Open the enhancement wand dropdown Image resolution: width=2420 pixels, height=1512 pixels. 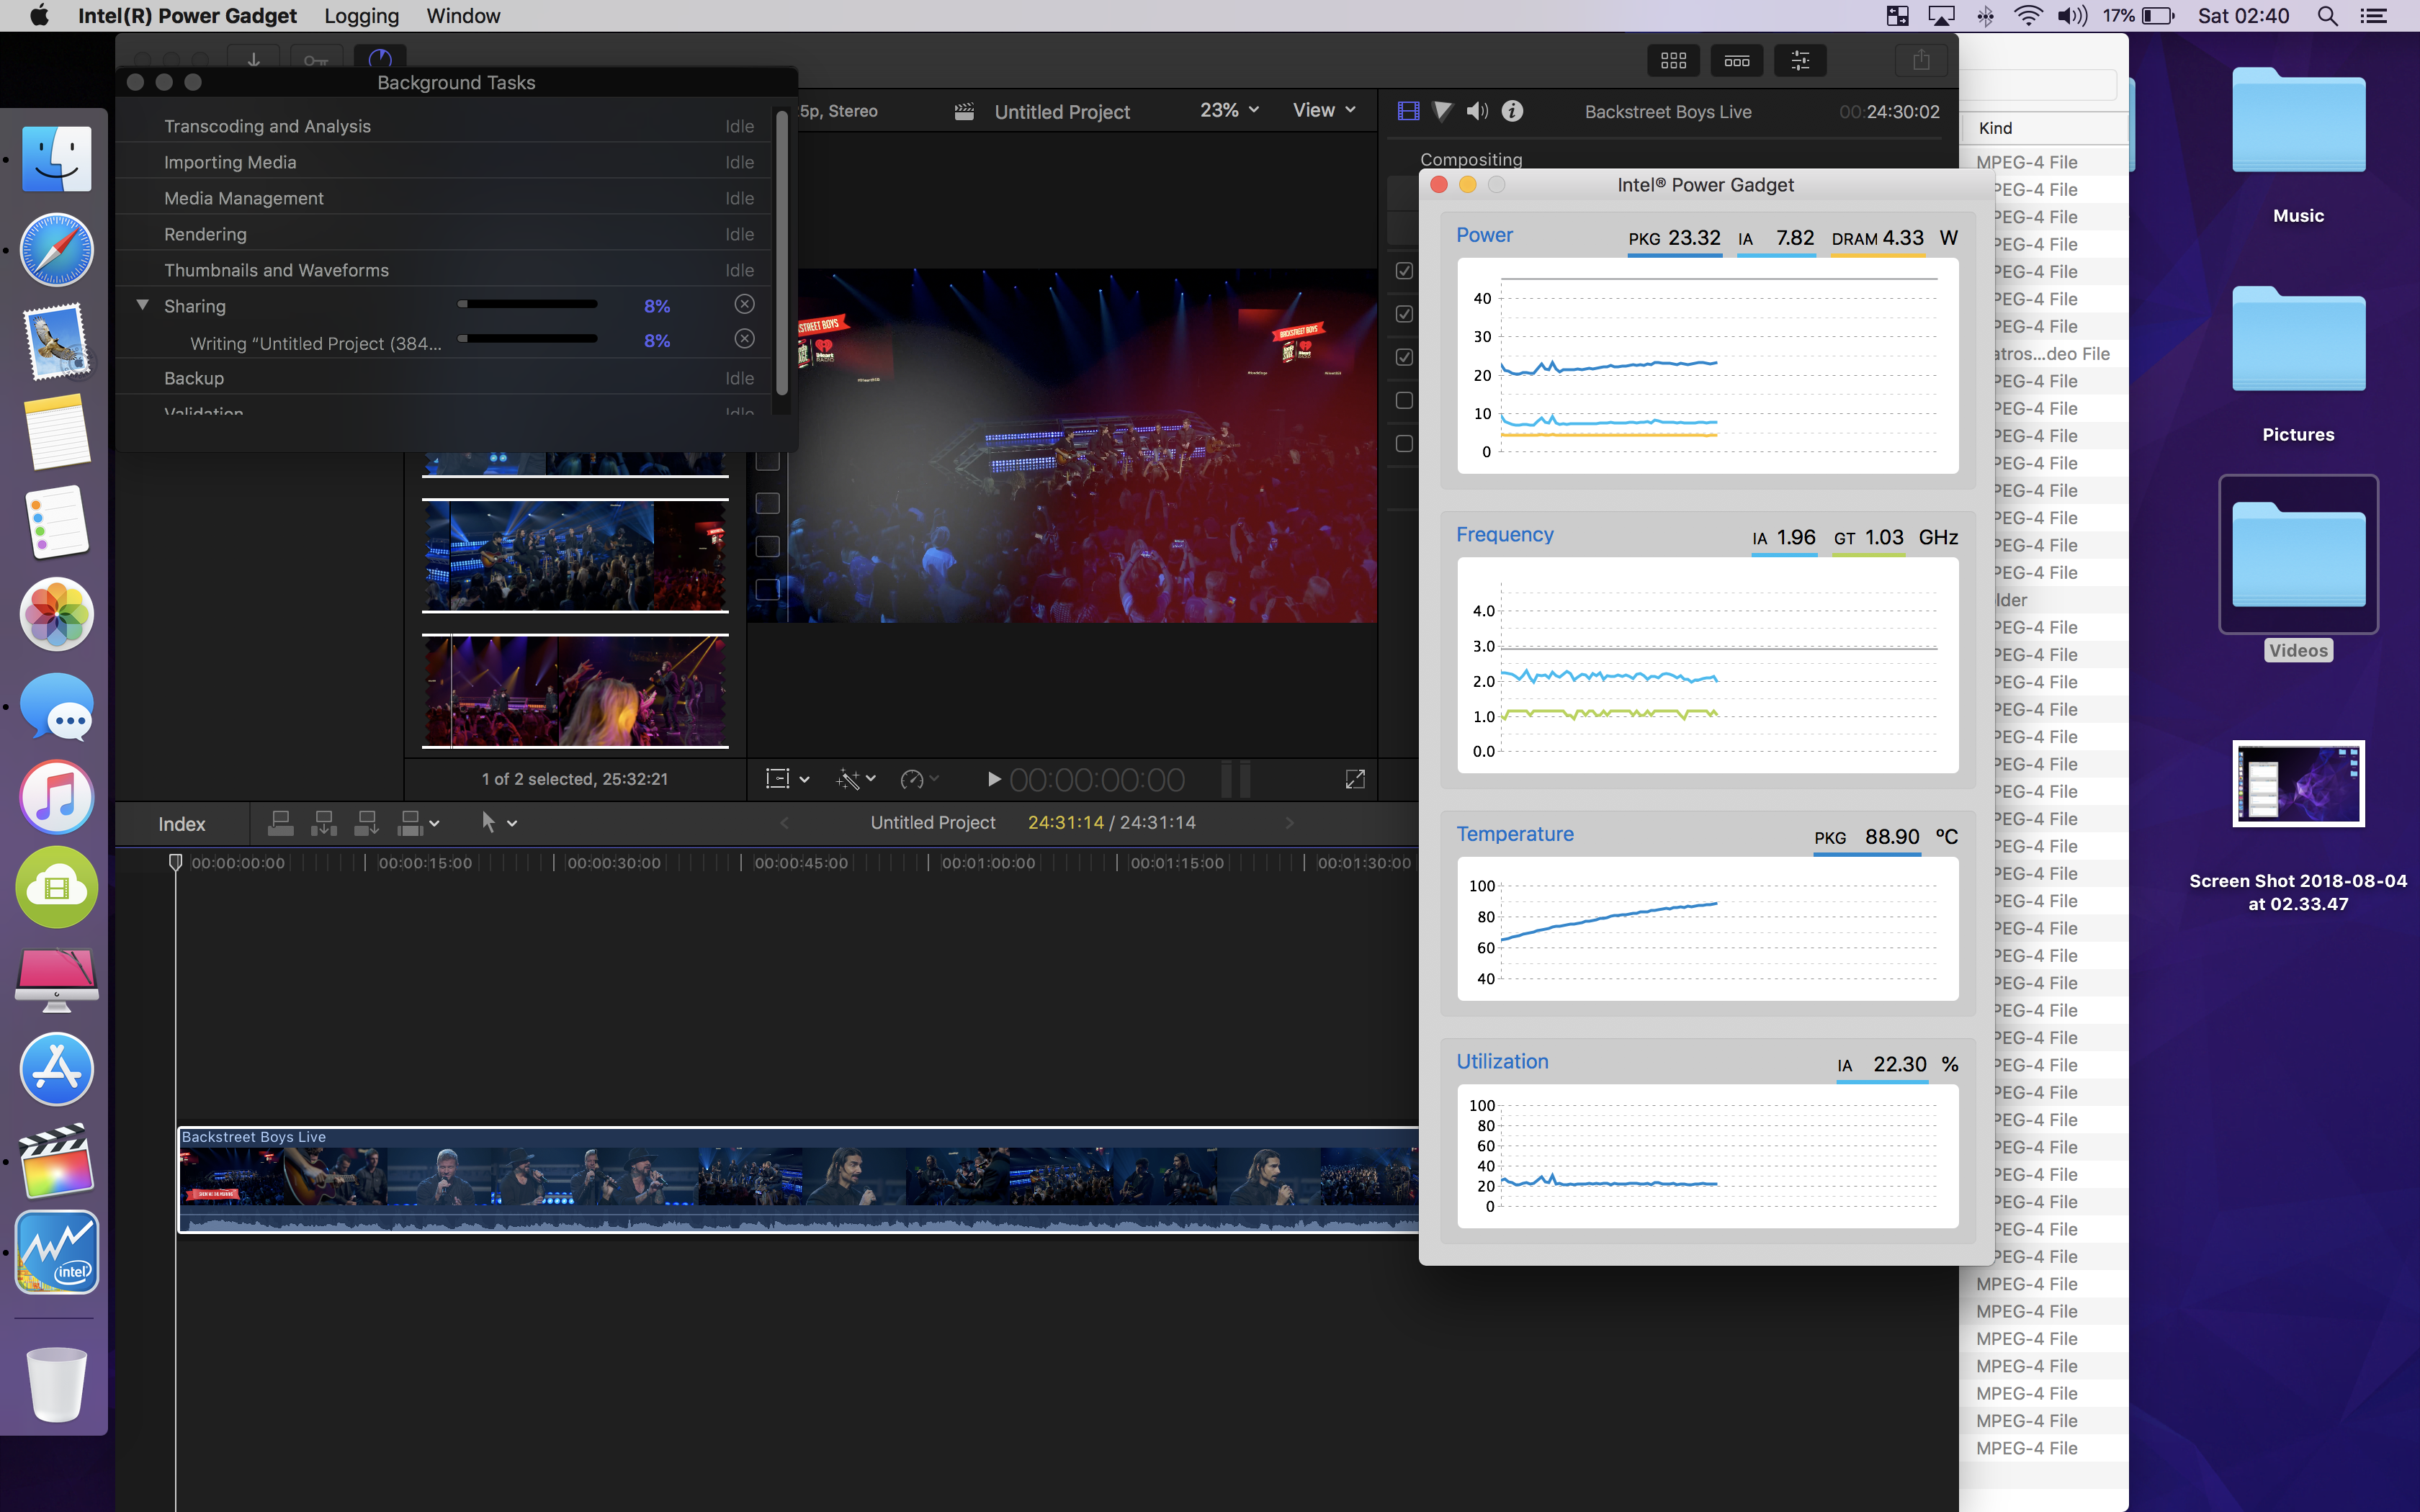coord(856,779)
